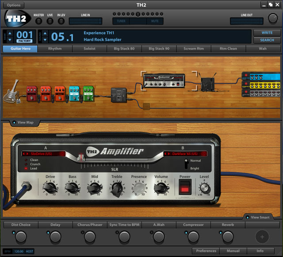Open amp model A SloDrive selector
283x257 pixels.
(x=43, y=154)
